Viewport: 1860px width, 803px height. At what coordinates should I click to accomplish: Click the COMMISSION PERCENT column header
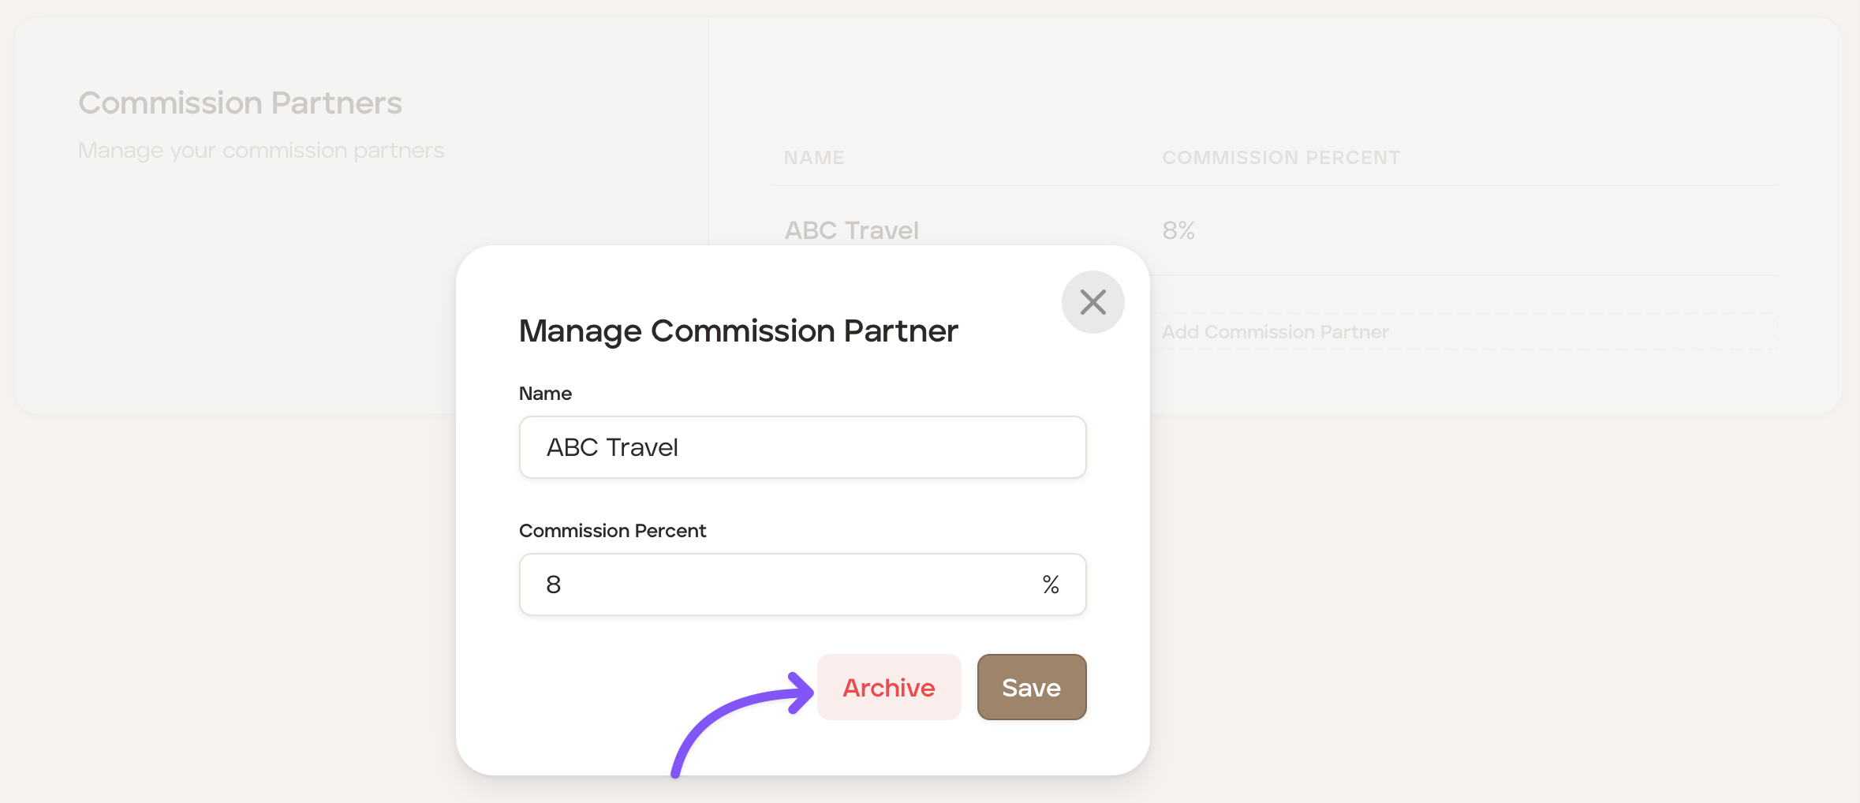pyautogui.click(x=1281, y=158)
